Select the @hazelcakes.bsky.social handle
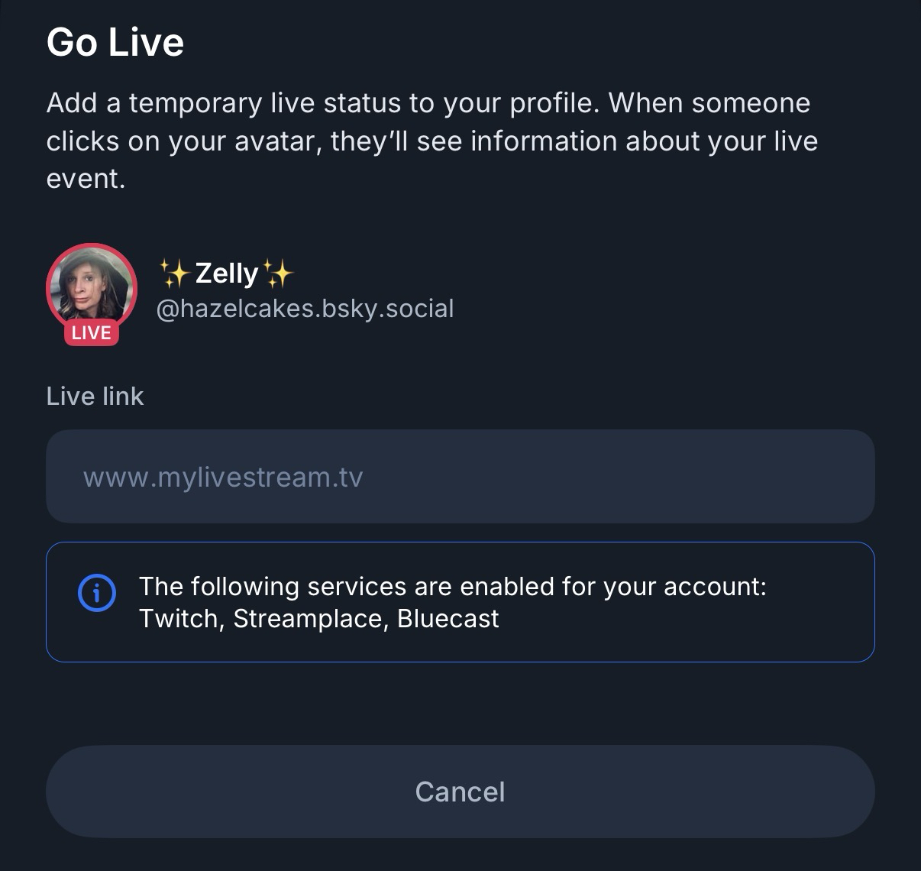The image size is (921, 871). point(305,309)
